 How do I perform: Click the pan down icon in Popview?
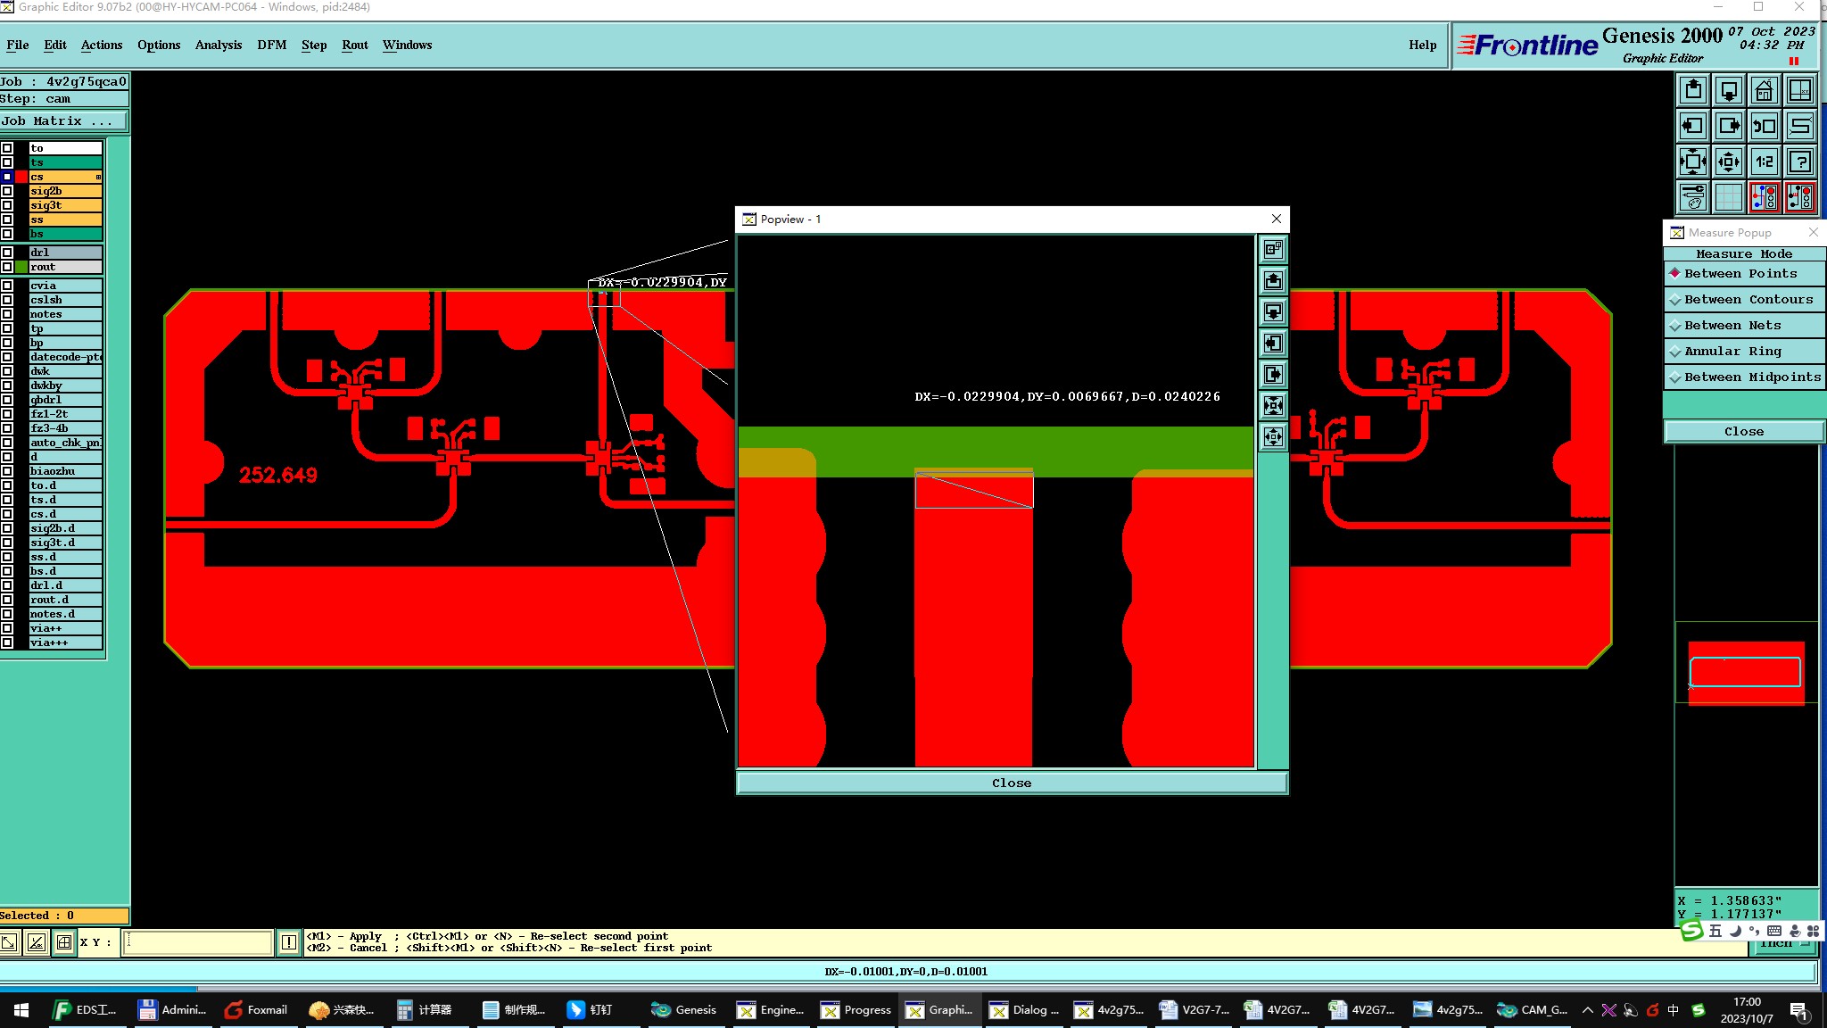click(1273, 312)
